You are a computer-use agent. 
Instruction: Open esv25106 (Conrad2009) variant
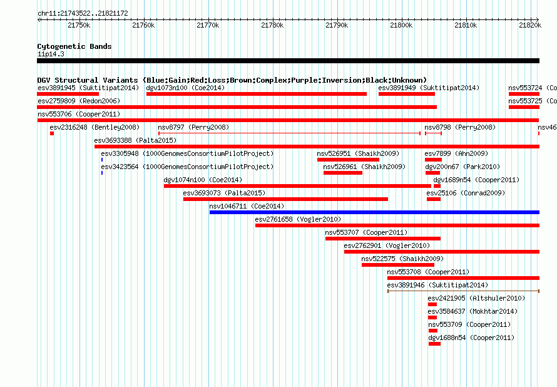pyautogui.click(x=434, y=199)
